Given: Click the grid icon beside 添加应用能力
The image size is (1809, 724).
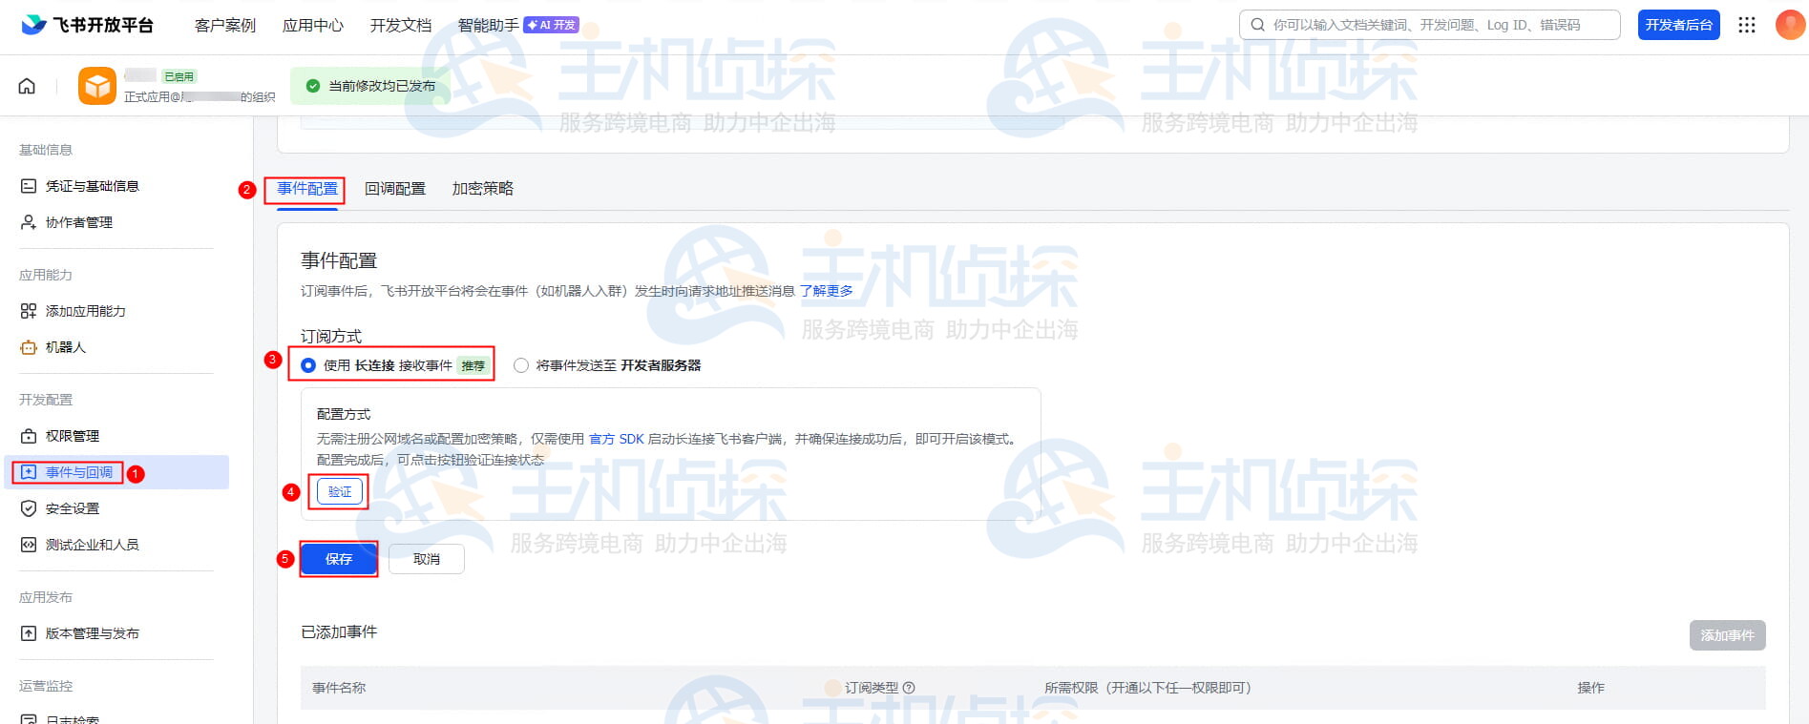Looking at the screenshot, I should (x=29, y=311).
